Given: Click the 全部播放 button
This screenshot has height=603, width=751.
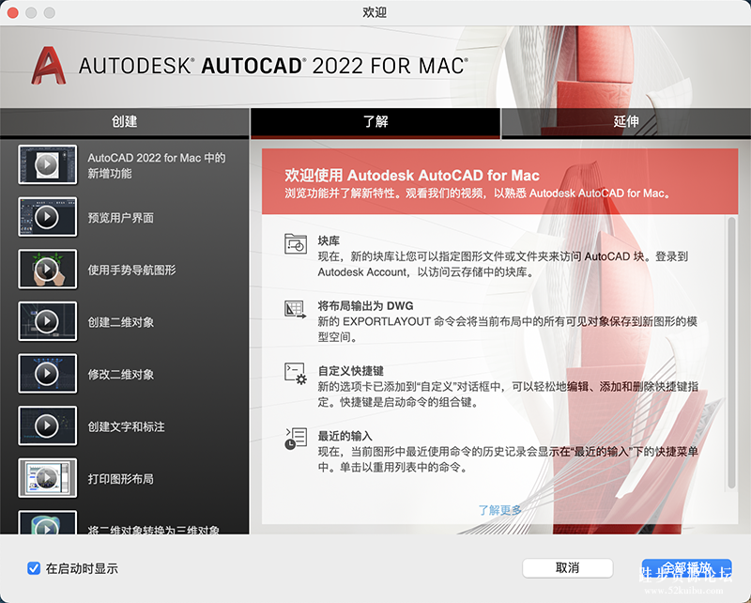Looking at the screenshot, I should click(x=686, y=568).
